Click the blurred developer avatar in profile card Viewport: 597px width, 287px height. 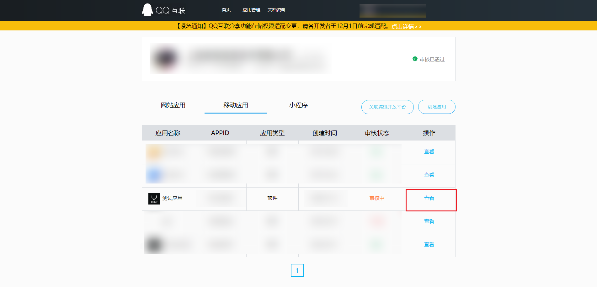pos(166,59)
